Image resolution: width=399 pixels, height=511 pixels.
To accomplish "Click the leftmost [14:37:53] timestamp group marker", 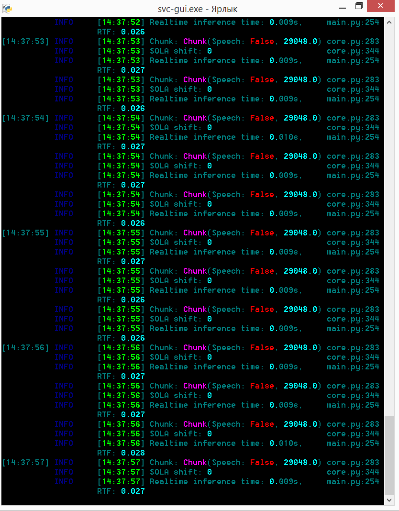I will pyautogui.click(x=26, y=42).
